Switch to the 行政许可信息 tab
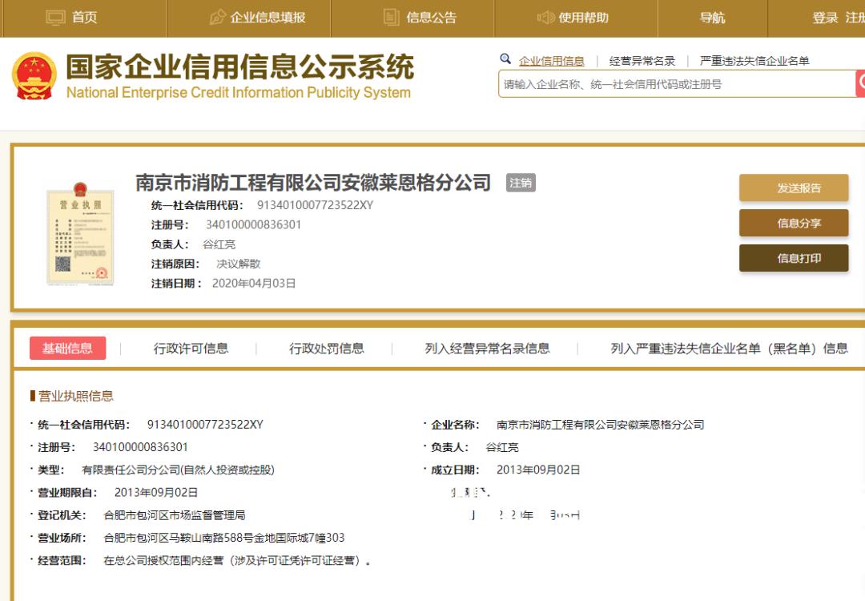This screenshot has height=601, width=865. click(191, 348)
